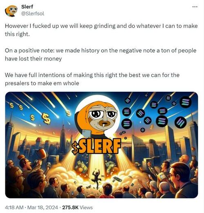Open the three-dot more options menu
The height and width of the screenshot is (213, 204).
pos(195,7)
